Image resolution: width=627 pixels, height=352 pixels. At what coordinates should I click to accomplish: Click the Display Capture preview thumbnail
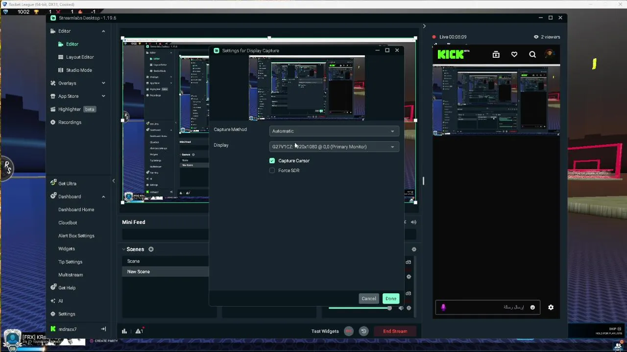307,88
